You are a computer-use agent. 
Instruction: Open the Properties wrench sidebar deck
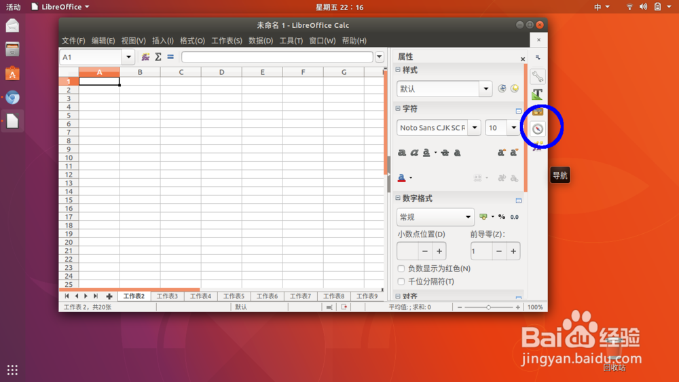(x=537, y=77)
